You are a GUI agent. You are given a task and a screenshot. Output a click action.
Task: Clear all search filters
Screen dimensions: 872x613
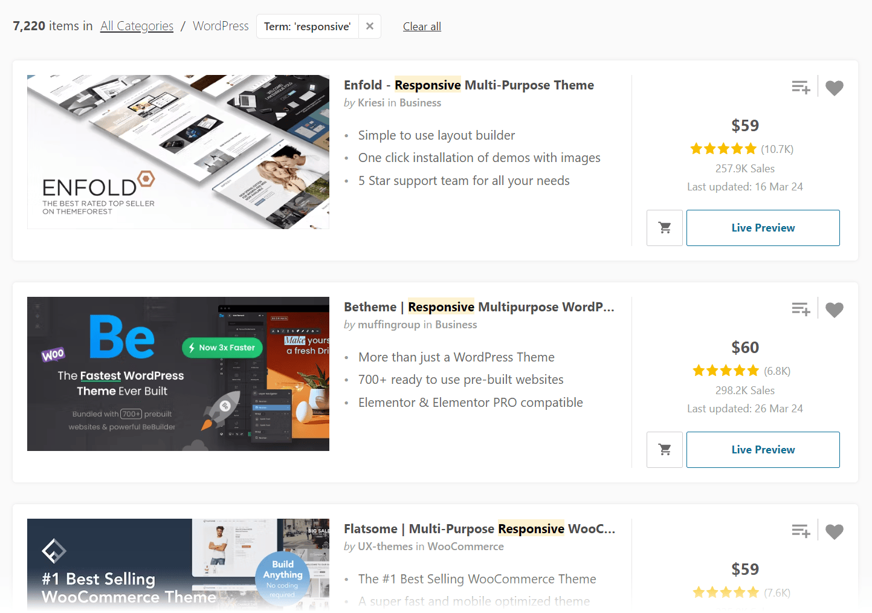point(422,27)
